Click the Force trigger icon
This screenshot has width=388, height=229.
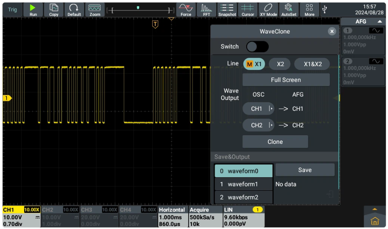pos(186,9)
